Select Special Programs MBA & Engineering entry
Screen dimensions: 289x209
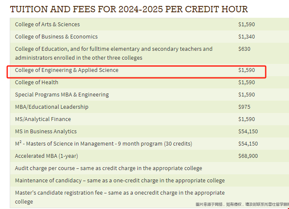pos(62,95)
